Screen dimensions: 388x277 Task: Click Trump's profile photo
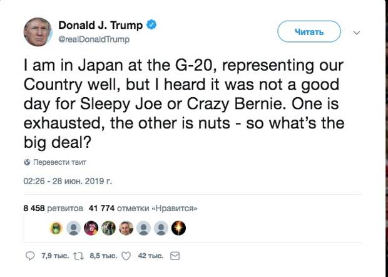(38, 31)
